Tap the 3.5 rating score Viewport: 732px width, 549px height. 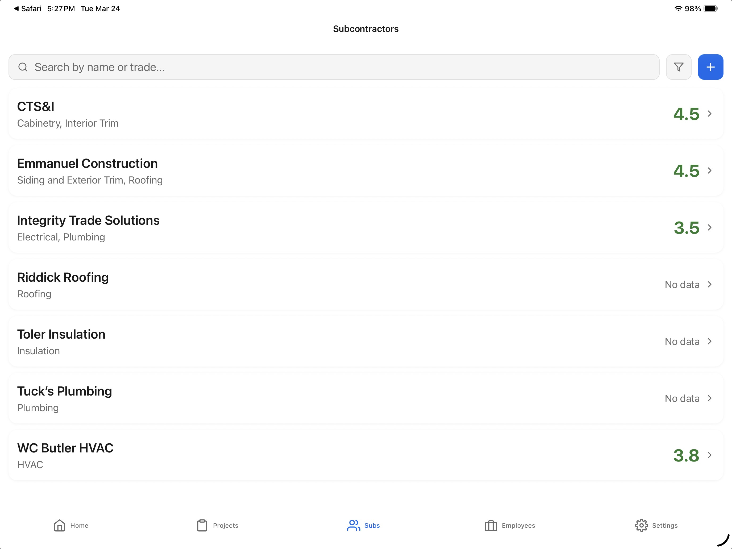687,228
